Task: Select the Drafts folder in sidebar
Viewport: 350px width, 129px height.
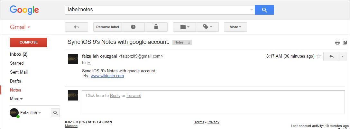Action: coord(15,81)
